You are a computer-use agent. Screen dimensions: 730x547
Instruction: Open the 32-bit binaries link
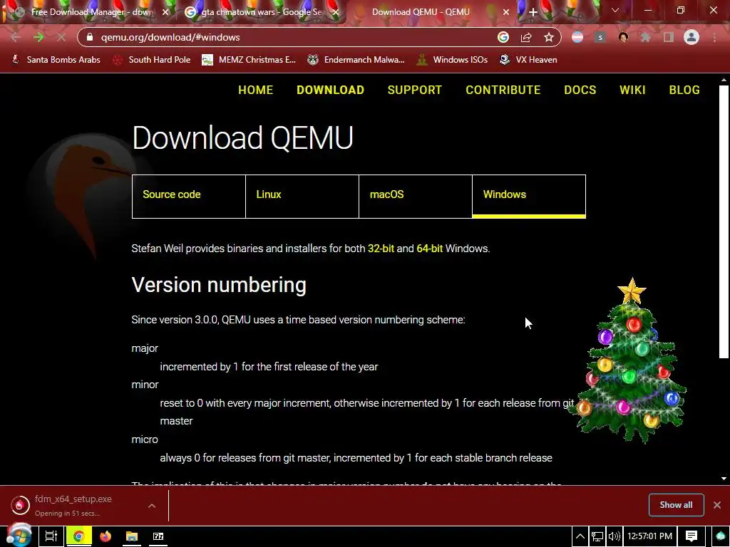[x=381, y=249]
